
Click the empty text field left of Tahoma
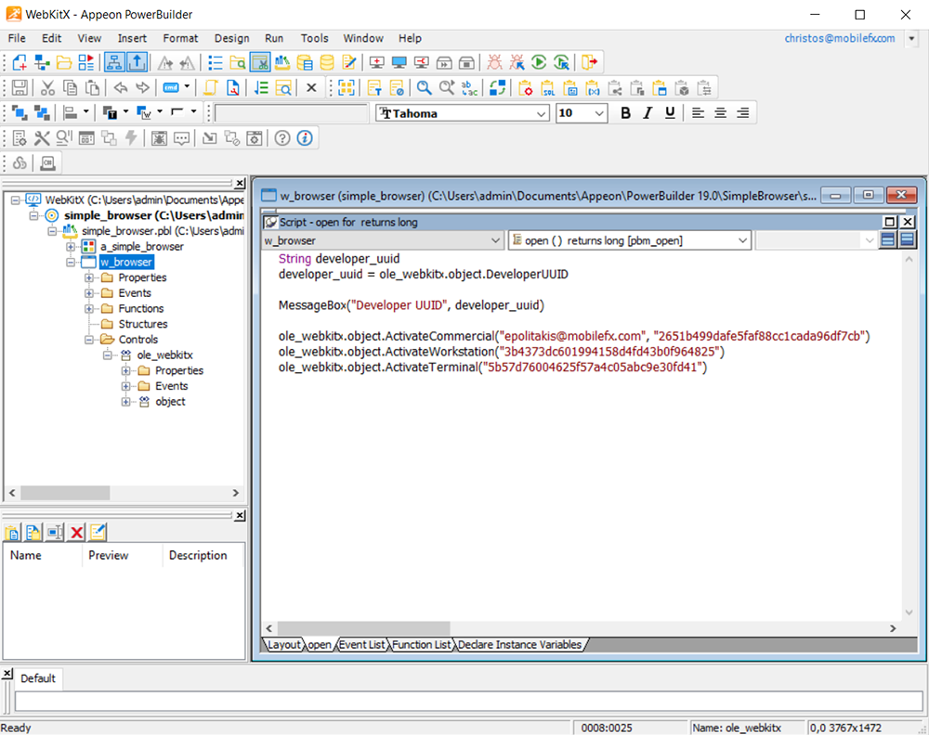click(291, 113)
